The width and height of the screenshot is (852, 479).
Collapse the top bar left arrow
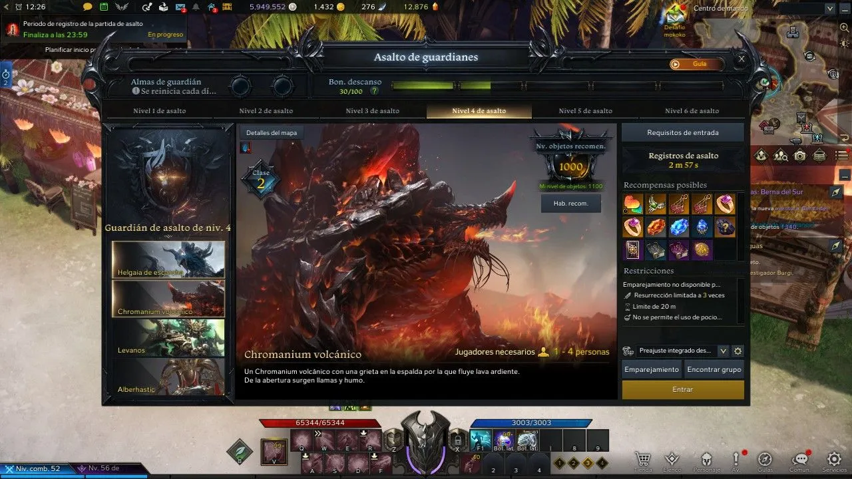click(5, 7)
